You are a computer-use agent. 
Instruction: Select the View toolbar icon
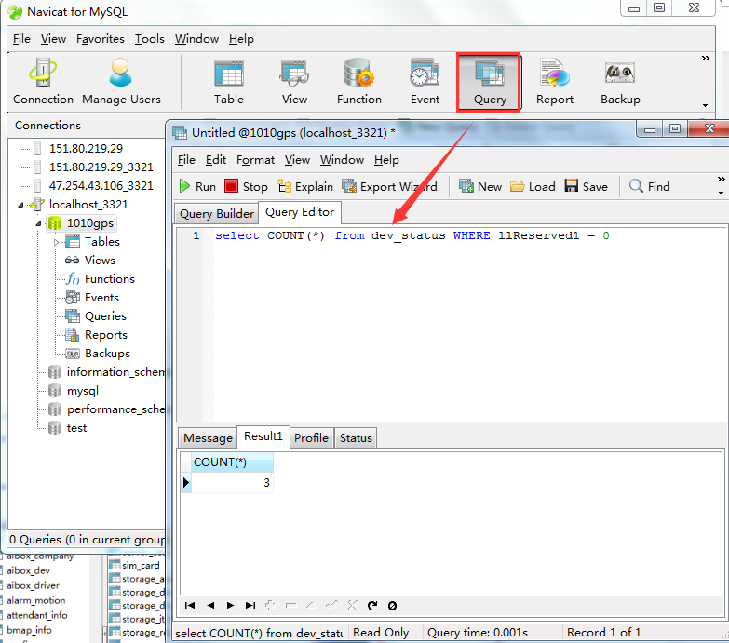point(294,82)
